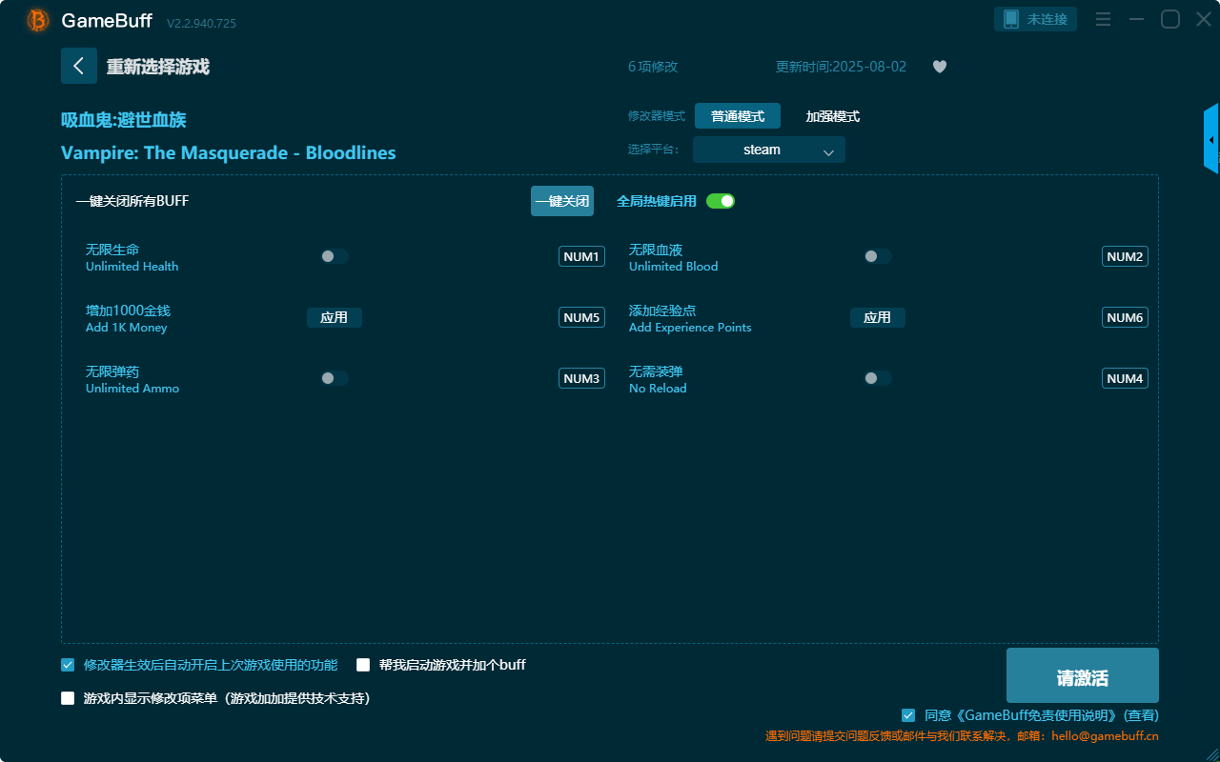
Task: Check the in-game cheat menu checkbox
Action: pos(68,698)
